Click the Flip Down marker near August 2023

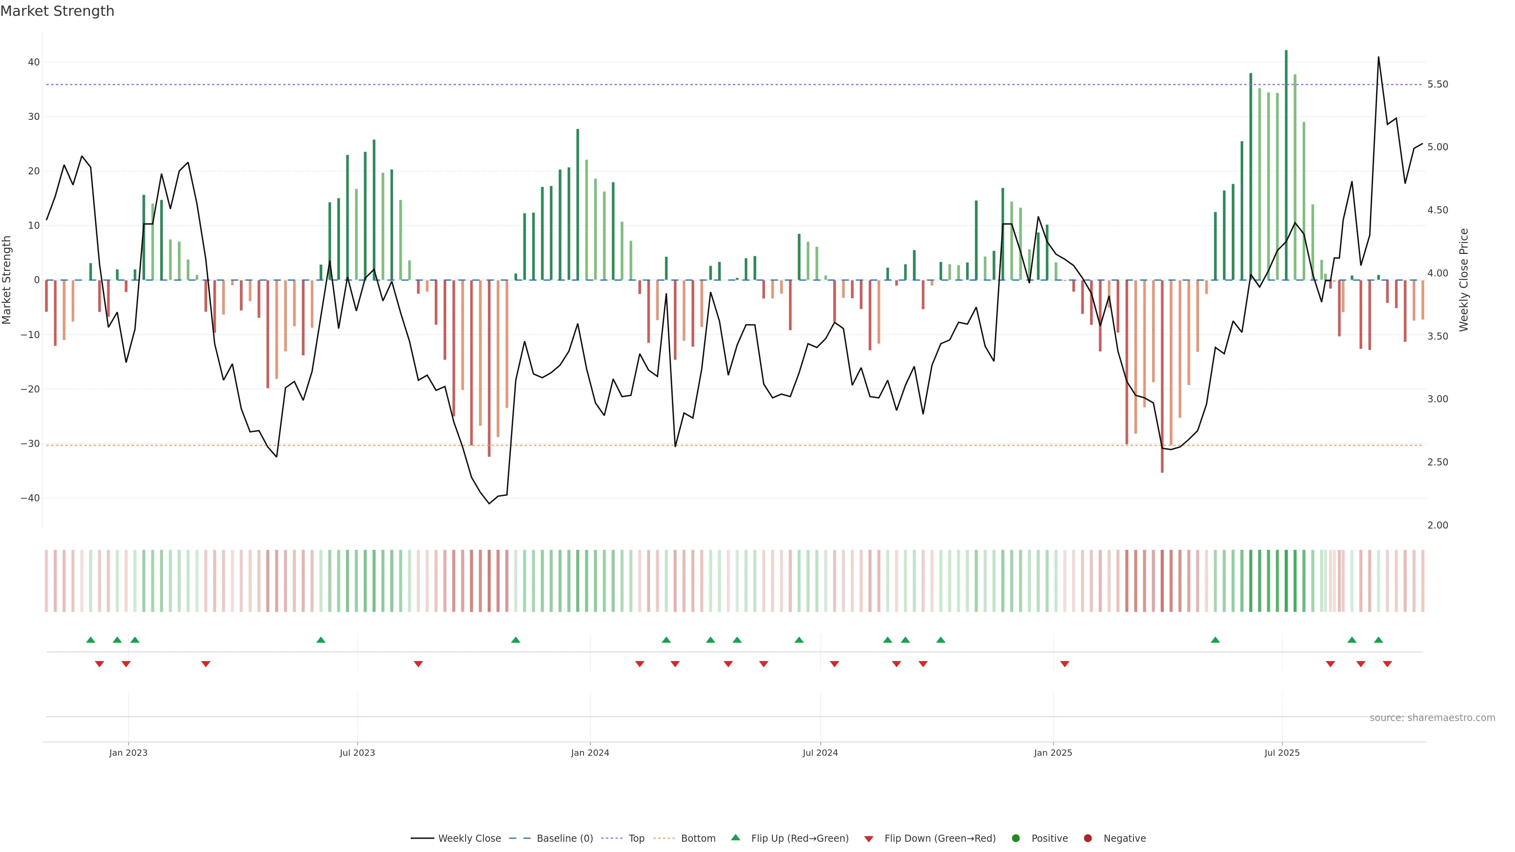(x=418, y=664)
